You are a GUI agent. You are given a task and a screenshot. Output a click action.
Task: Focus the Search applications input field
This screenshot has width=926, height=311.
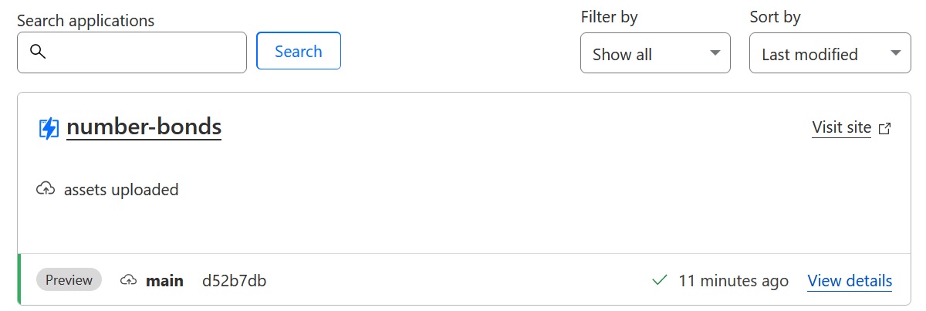tap(132, 52)
